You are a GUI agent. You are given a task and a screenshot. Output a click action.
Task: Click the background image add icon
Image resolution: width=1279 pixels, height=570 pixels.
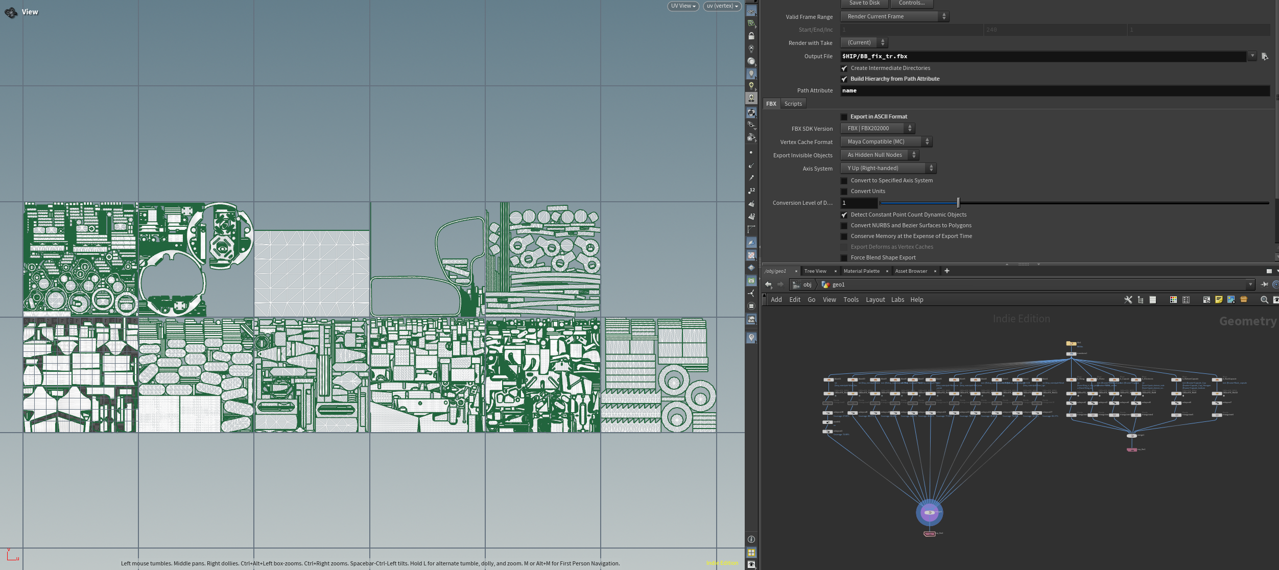1231,300
